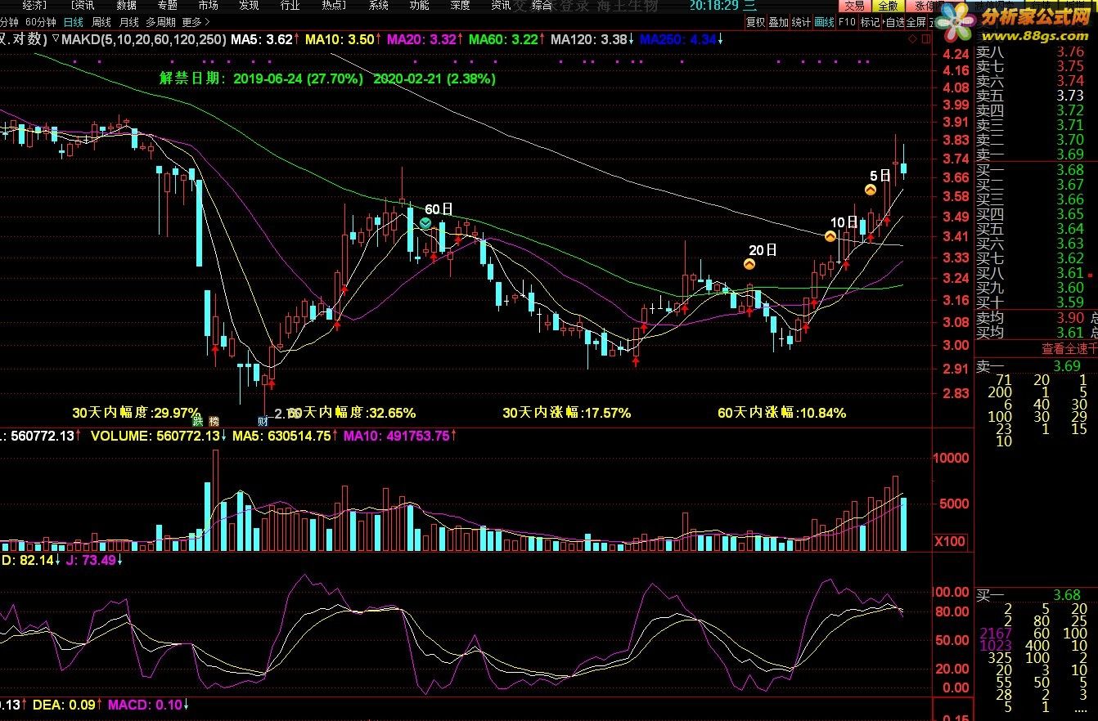Toggle 全屏 fullscreen view
The width and height of the screenshot is (1098, 721).
pos(916,22)
